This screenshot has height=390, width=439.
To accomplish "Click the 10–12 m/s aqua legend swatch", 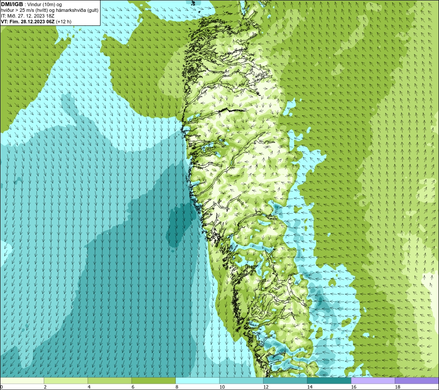I will tap(241, 380).
